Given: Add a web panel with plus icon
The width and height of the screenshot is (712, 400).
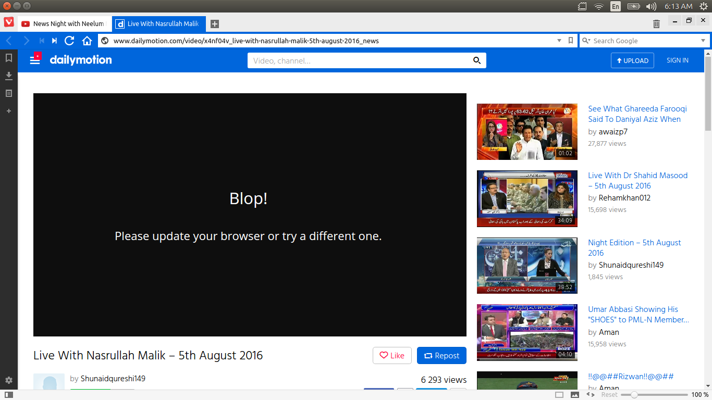Looking at the screenshot, I should [9, 111].
